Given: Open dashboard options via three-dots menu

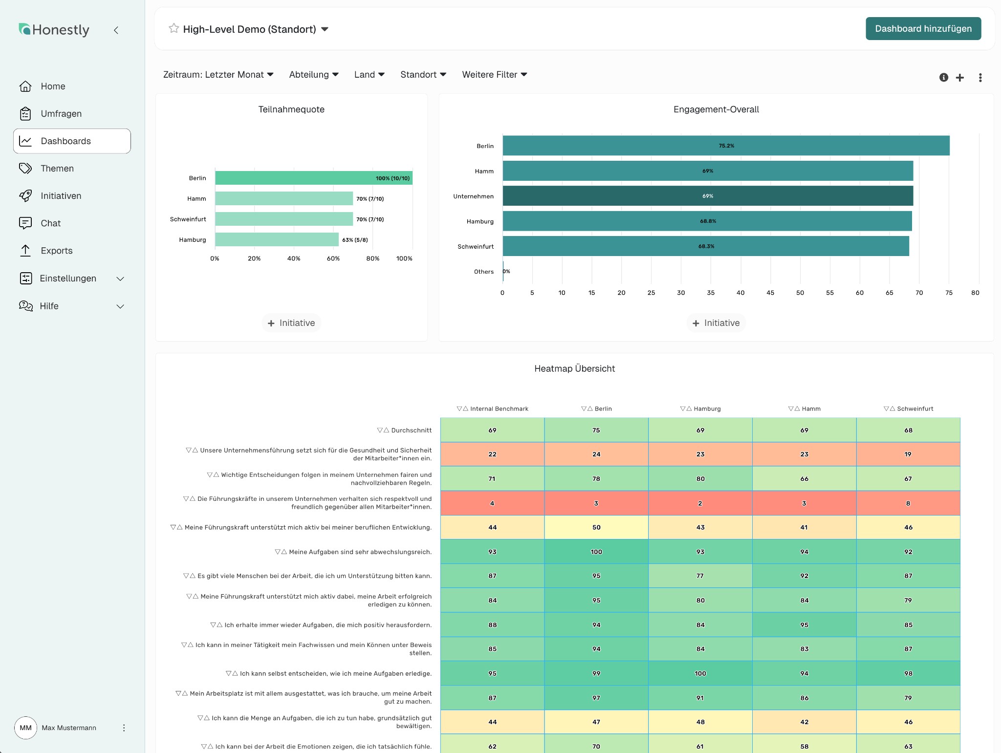Looking at the screenshot, I should [979, 77].
